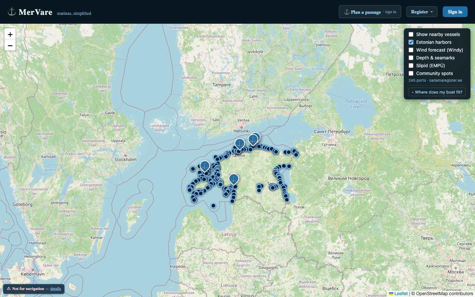
Task: Select the westernmost anchor pin near the islands
Action: tap(204, 166)
